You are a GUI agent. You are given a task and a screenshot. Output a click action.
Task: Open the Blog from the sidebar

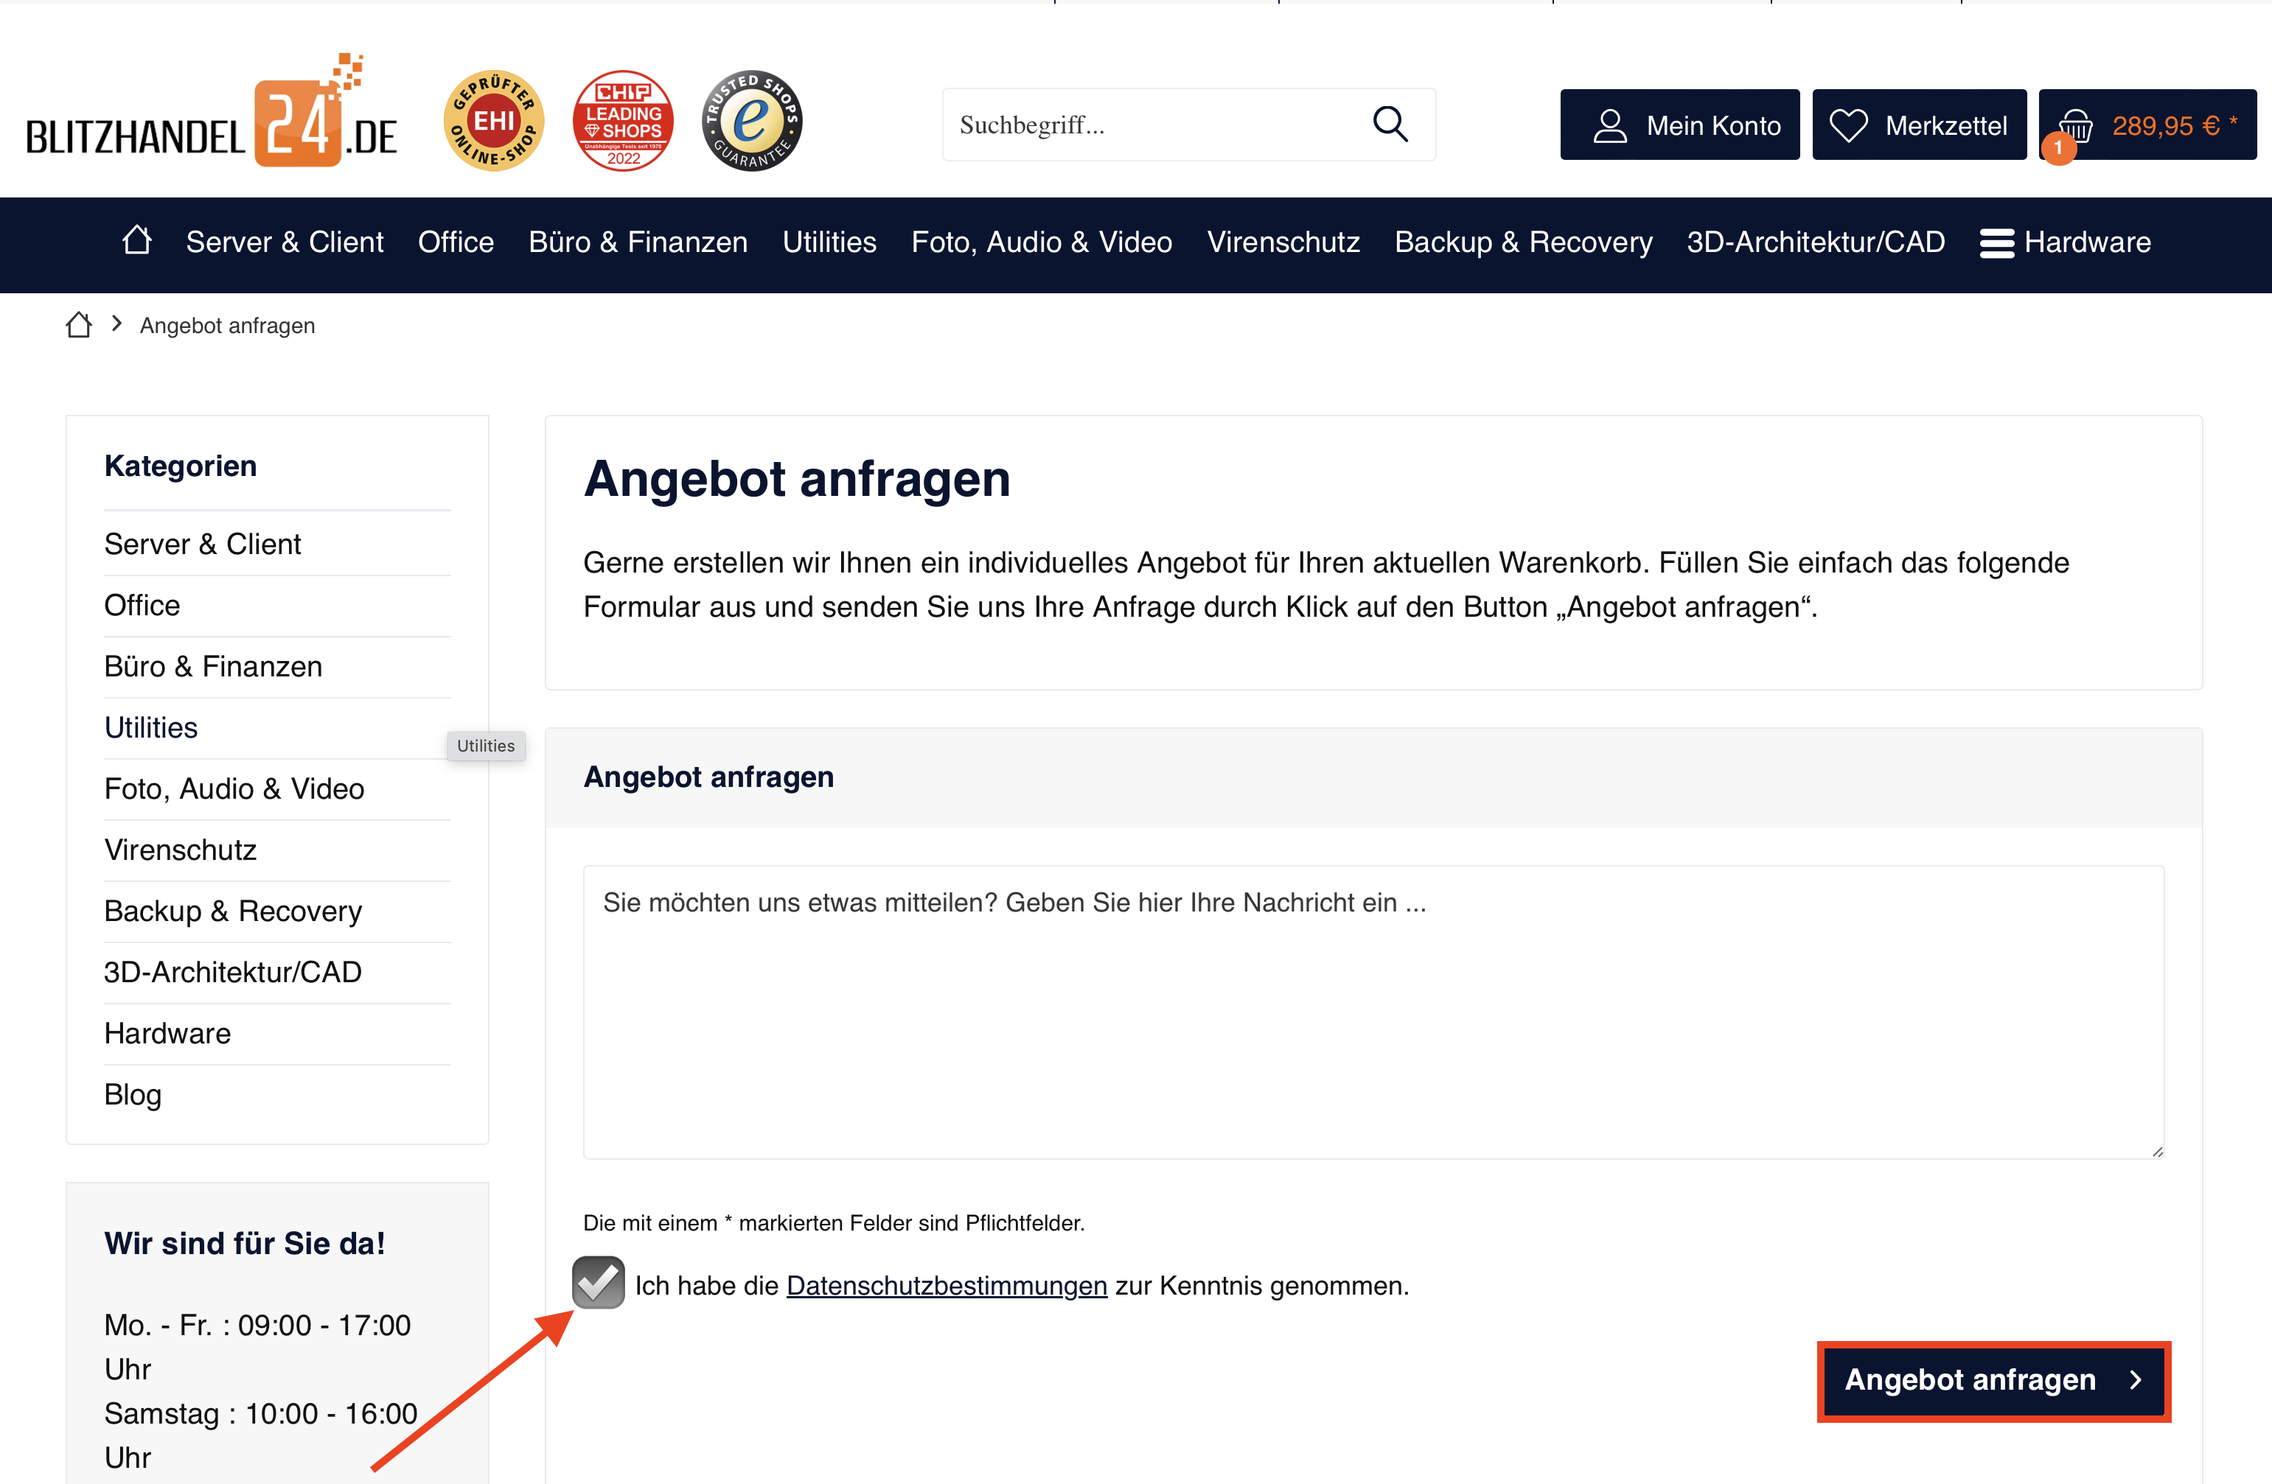(132, 1095)
